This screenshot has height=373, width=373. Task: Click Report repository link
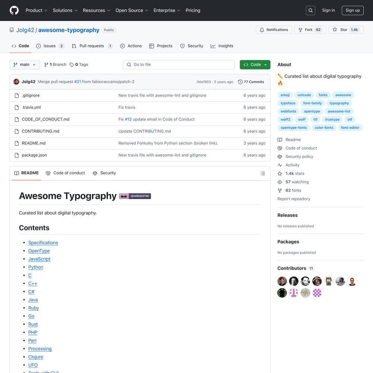coord(294,199)
